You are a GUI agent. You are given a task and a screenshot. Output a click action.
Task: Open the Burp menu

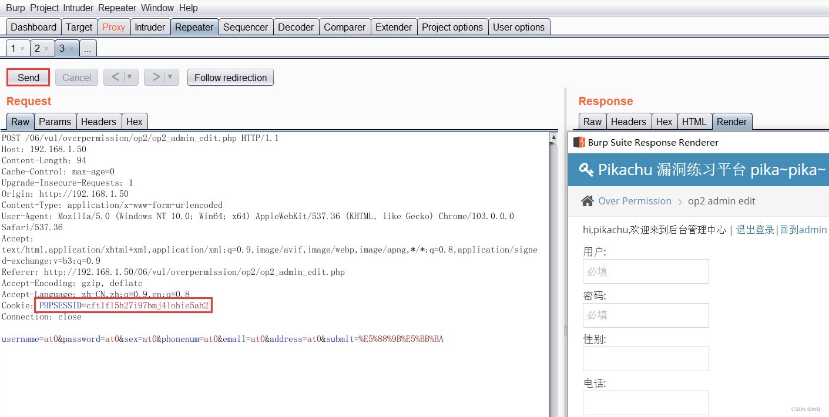pyautogui.click(x=16, y=8)
